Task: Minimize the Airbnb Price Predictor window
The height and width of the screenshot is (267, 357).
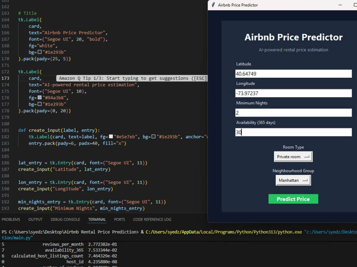Action: tap(340, 5)
